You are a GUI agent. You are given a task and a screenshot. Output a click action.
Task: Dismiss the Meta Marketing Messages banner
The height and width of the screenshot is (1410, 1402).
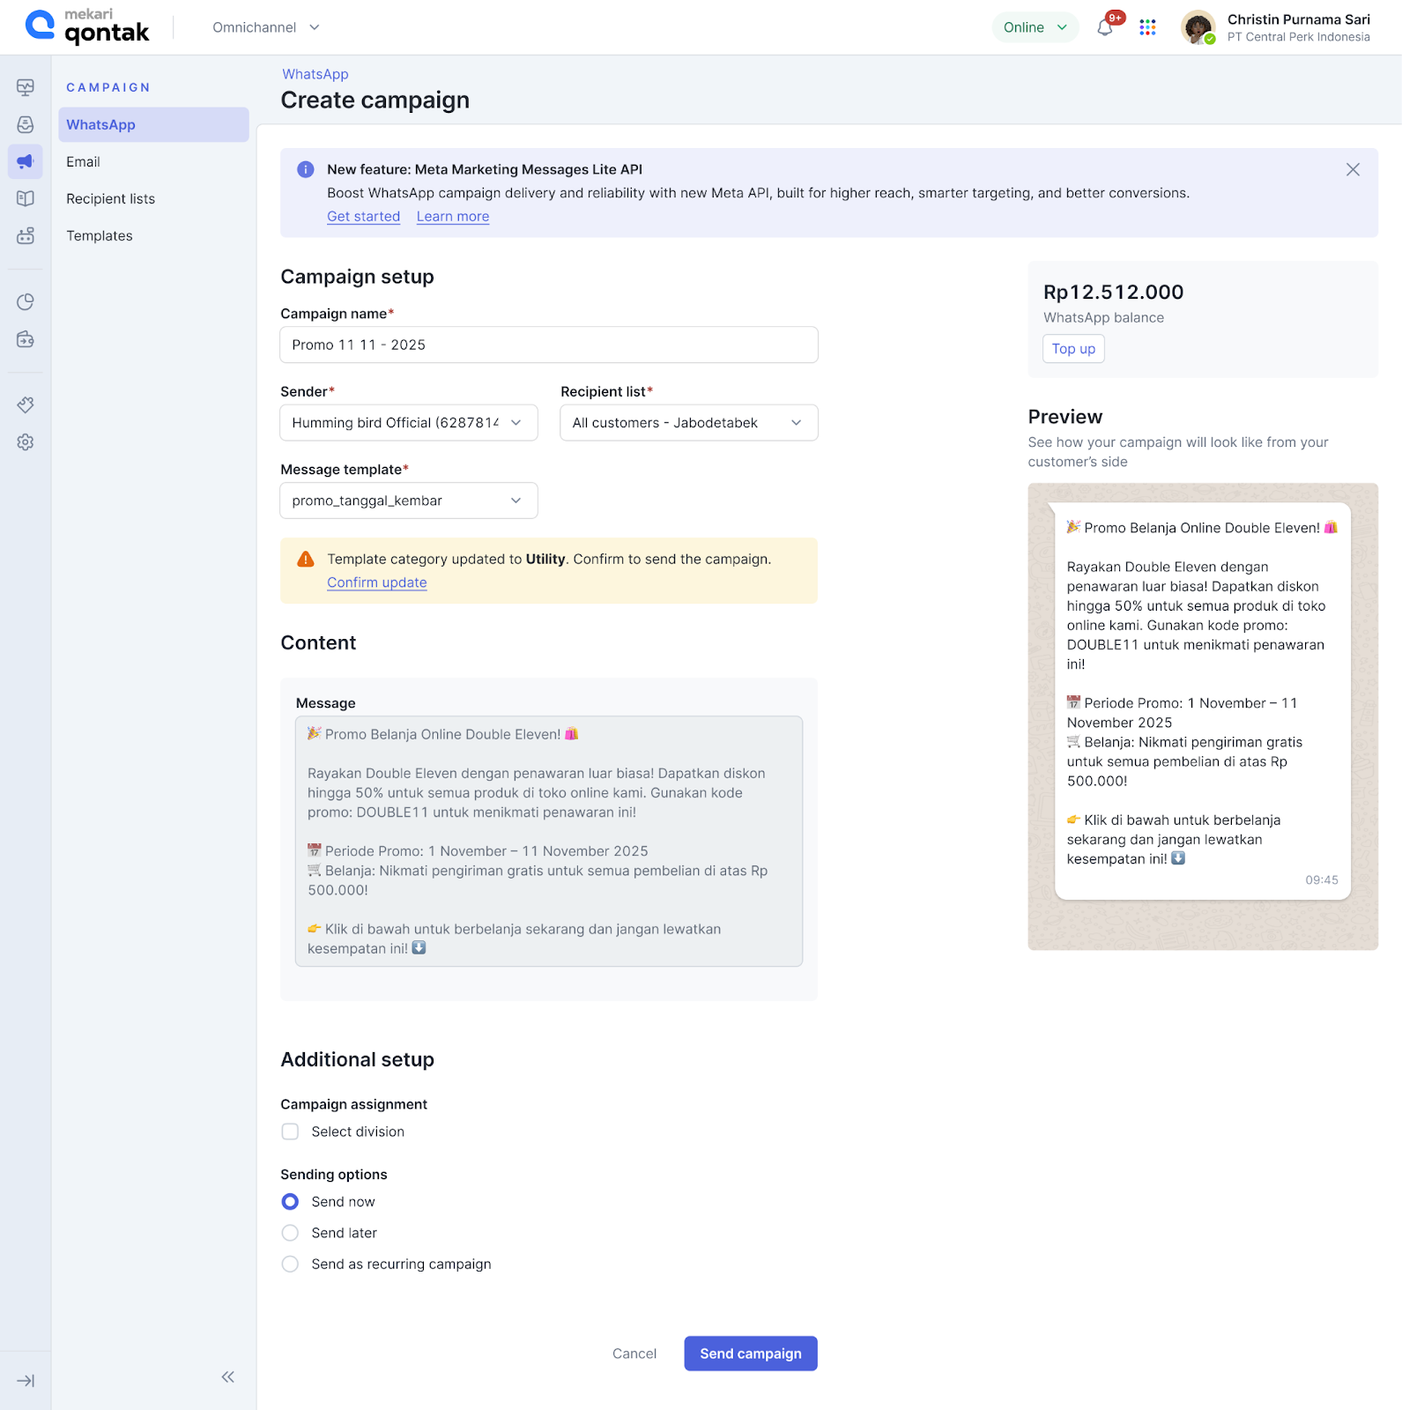pyautogui.click(x=1353, y=170)
